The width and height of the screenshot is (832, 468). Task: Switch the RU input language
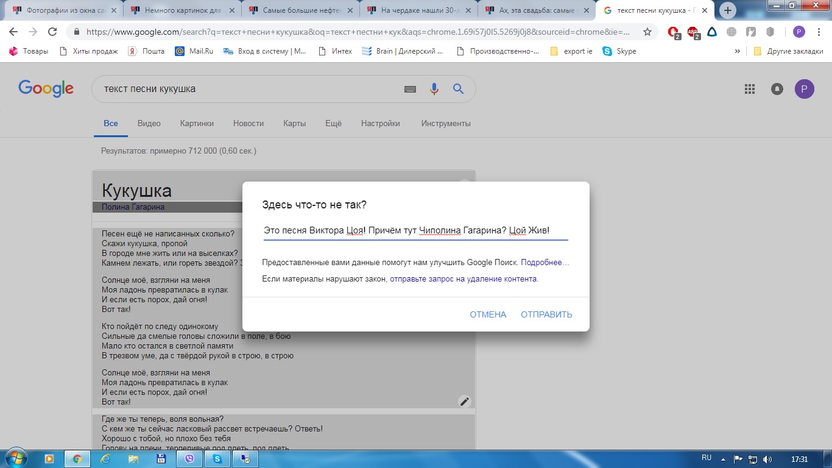pos(707,458)
